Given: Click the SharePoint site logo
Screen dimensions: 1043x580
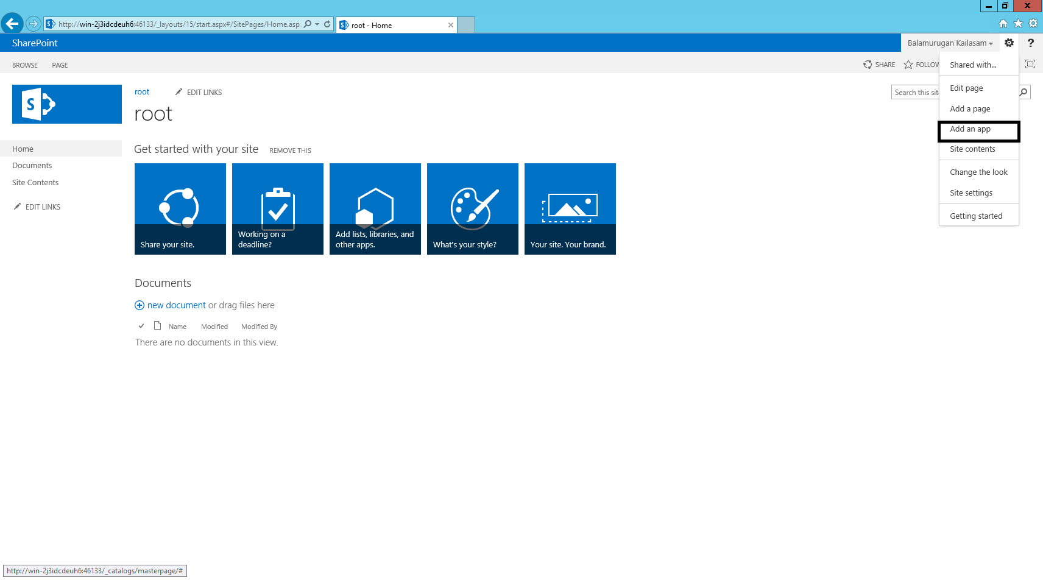Looking at the screenshot, I should [67, 104].
